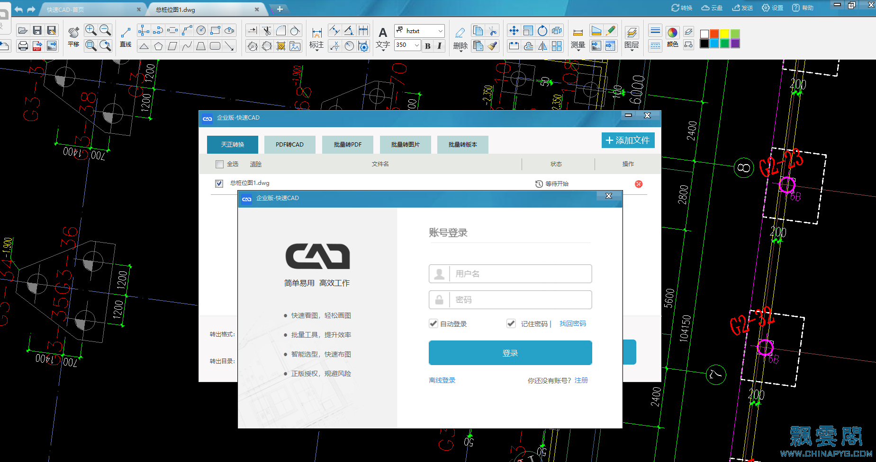Open a file with the folder icon
This screenshot has width=876, height=462.
[23, 31]
